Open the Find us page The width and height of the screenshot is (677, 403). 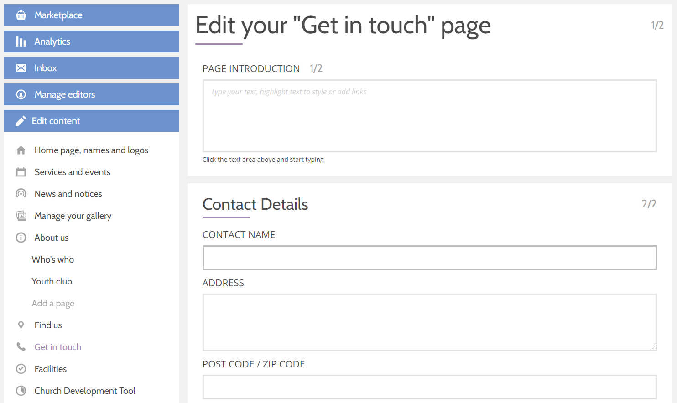pos(48,325)
